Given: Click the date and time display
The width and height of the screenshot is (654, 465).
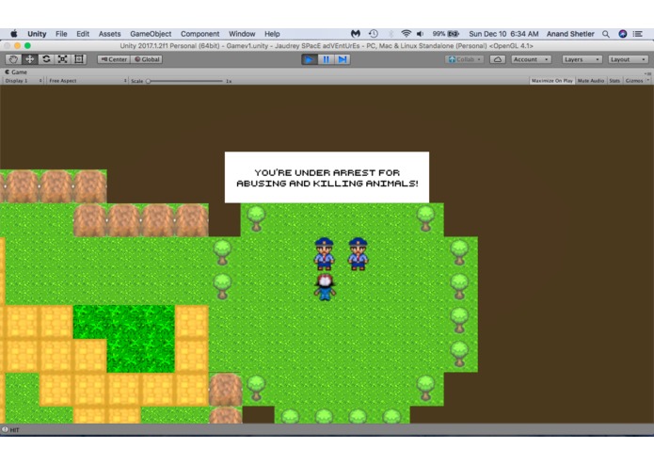Looking at the screenshot, I should 503,34.
